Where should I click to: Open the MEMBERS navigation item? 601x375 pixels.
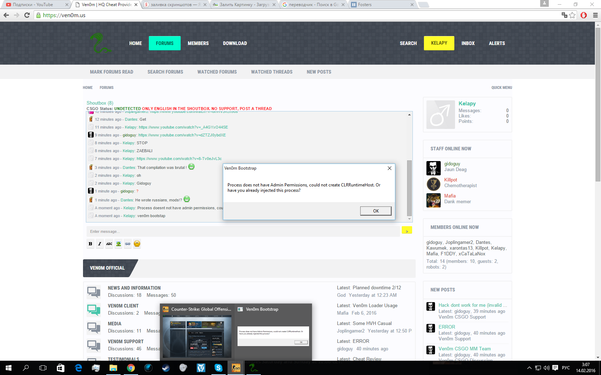(198, 43)
